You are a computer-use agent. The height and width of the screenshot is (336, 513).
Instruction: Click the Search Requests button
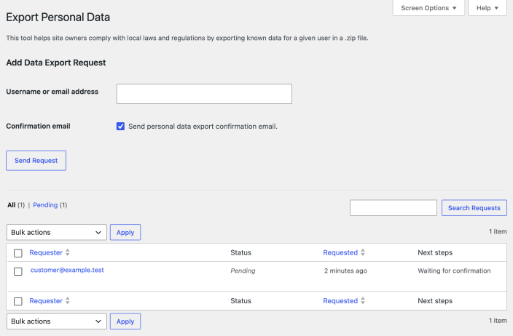point(474,208)
